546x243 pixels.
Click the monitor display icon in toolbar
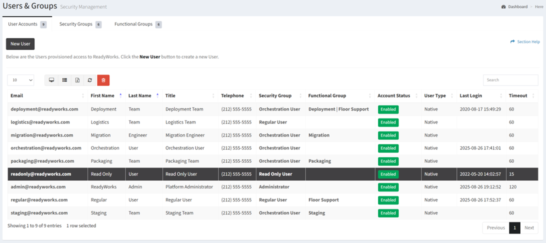(x=51, y=80)
